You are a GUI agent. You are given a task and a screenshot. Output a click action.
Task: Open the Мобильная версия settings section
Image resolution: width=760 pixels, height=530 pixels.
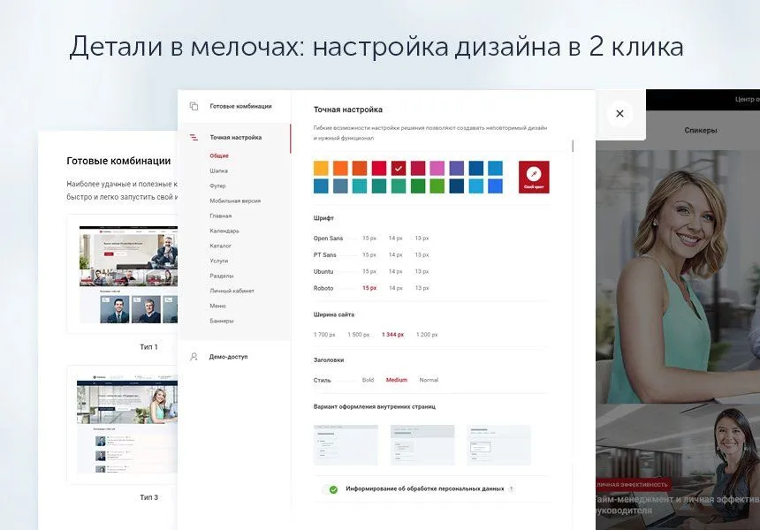click(x=234, y=201)
